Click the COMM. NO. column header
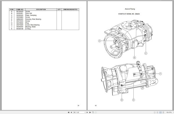The image size is (174, 114). (x=20, y=9)
